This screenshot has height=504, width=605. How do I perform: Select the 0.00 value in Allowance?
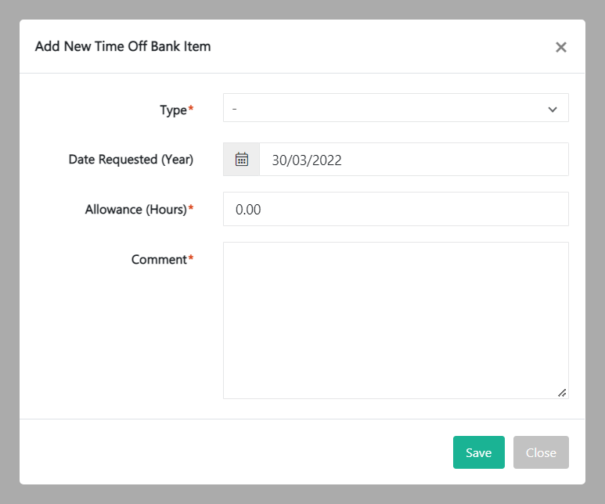tap(248, 210)
